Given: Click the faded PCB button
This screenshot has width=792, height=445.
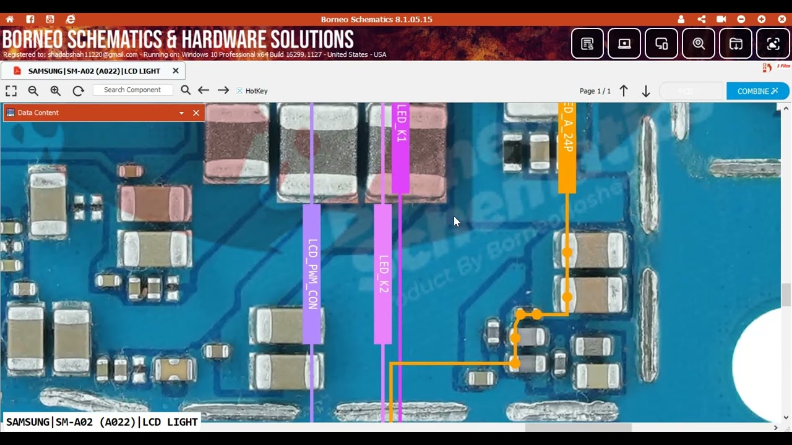Looking at the screenshot, I should tap(691, 91).
